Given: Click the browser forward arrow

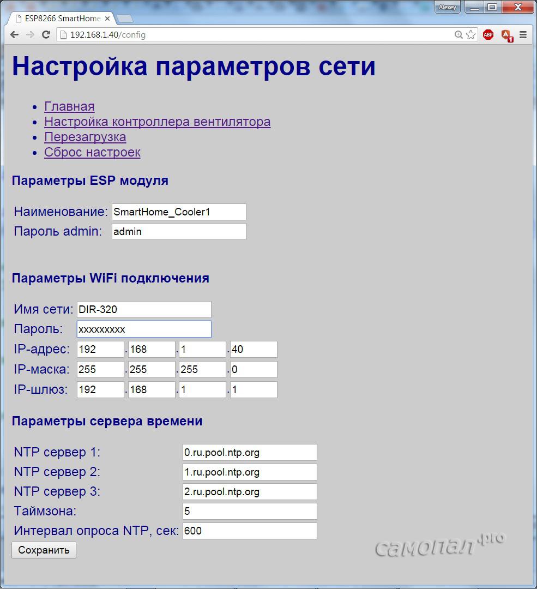Looking at the screenshot, I should (30, 35).
